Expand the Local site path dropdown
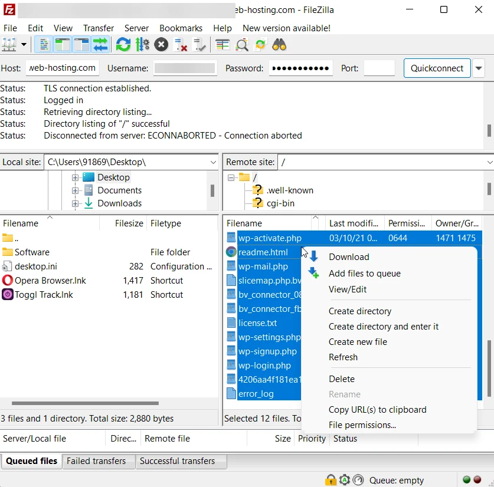Viewport: 494px width, 487px height. point(213,162)
